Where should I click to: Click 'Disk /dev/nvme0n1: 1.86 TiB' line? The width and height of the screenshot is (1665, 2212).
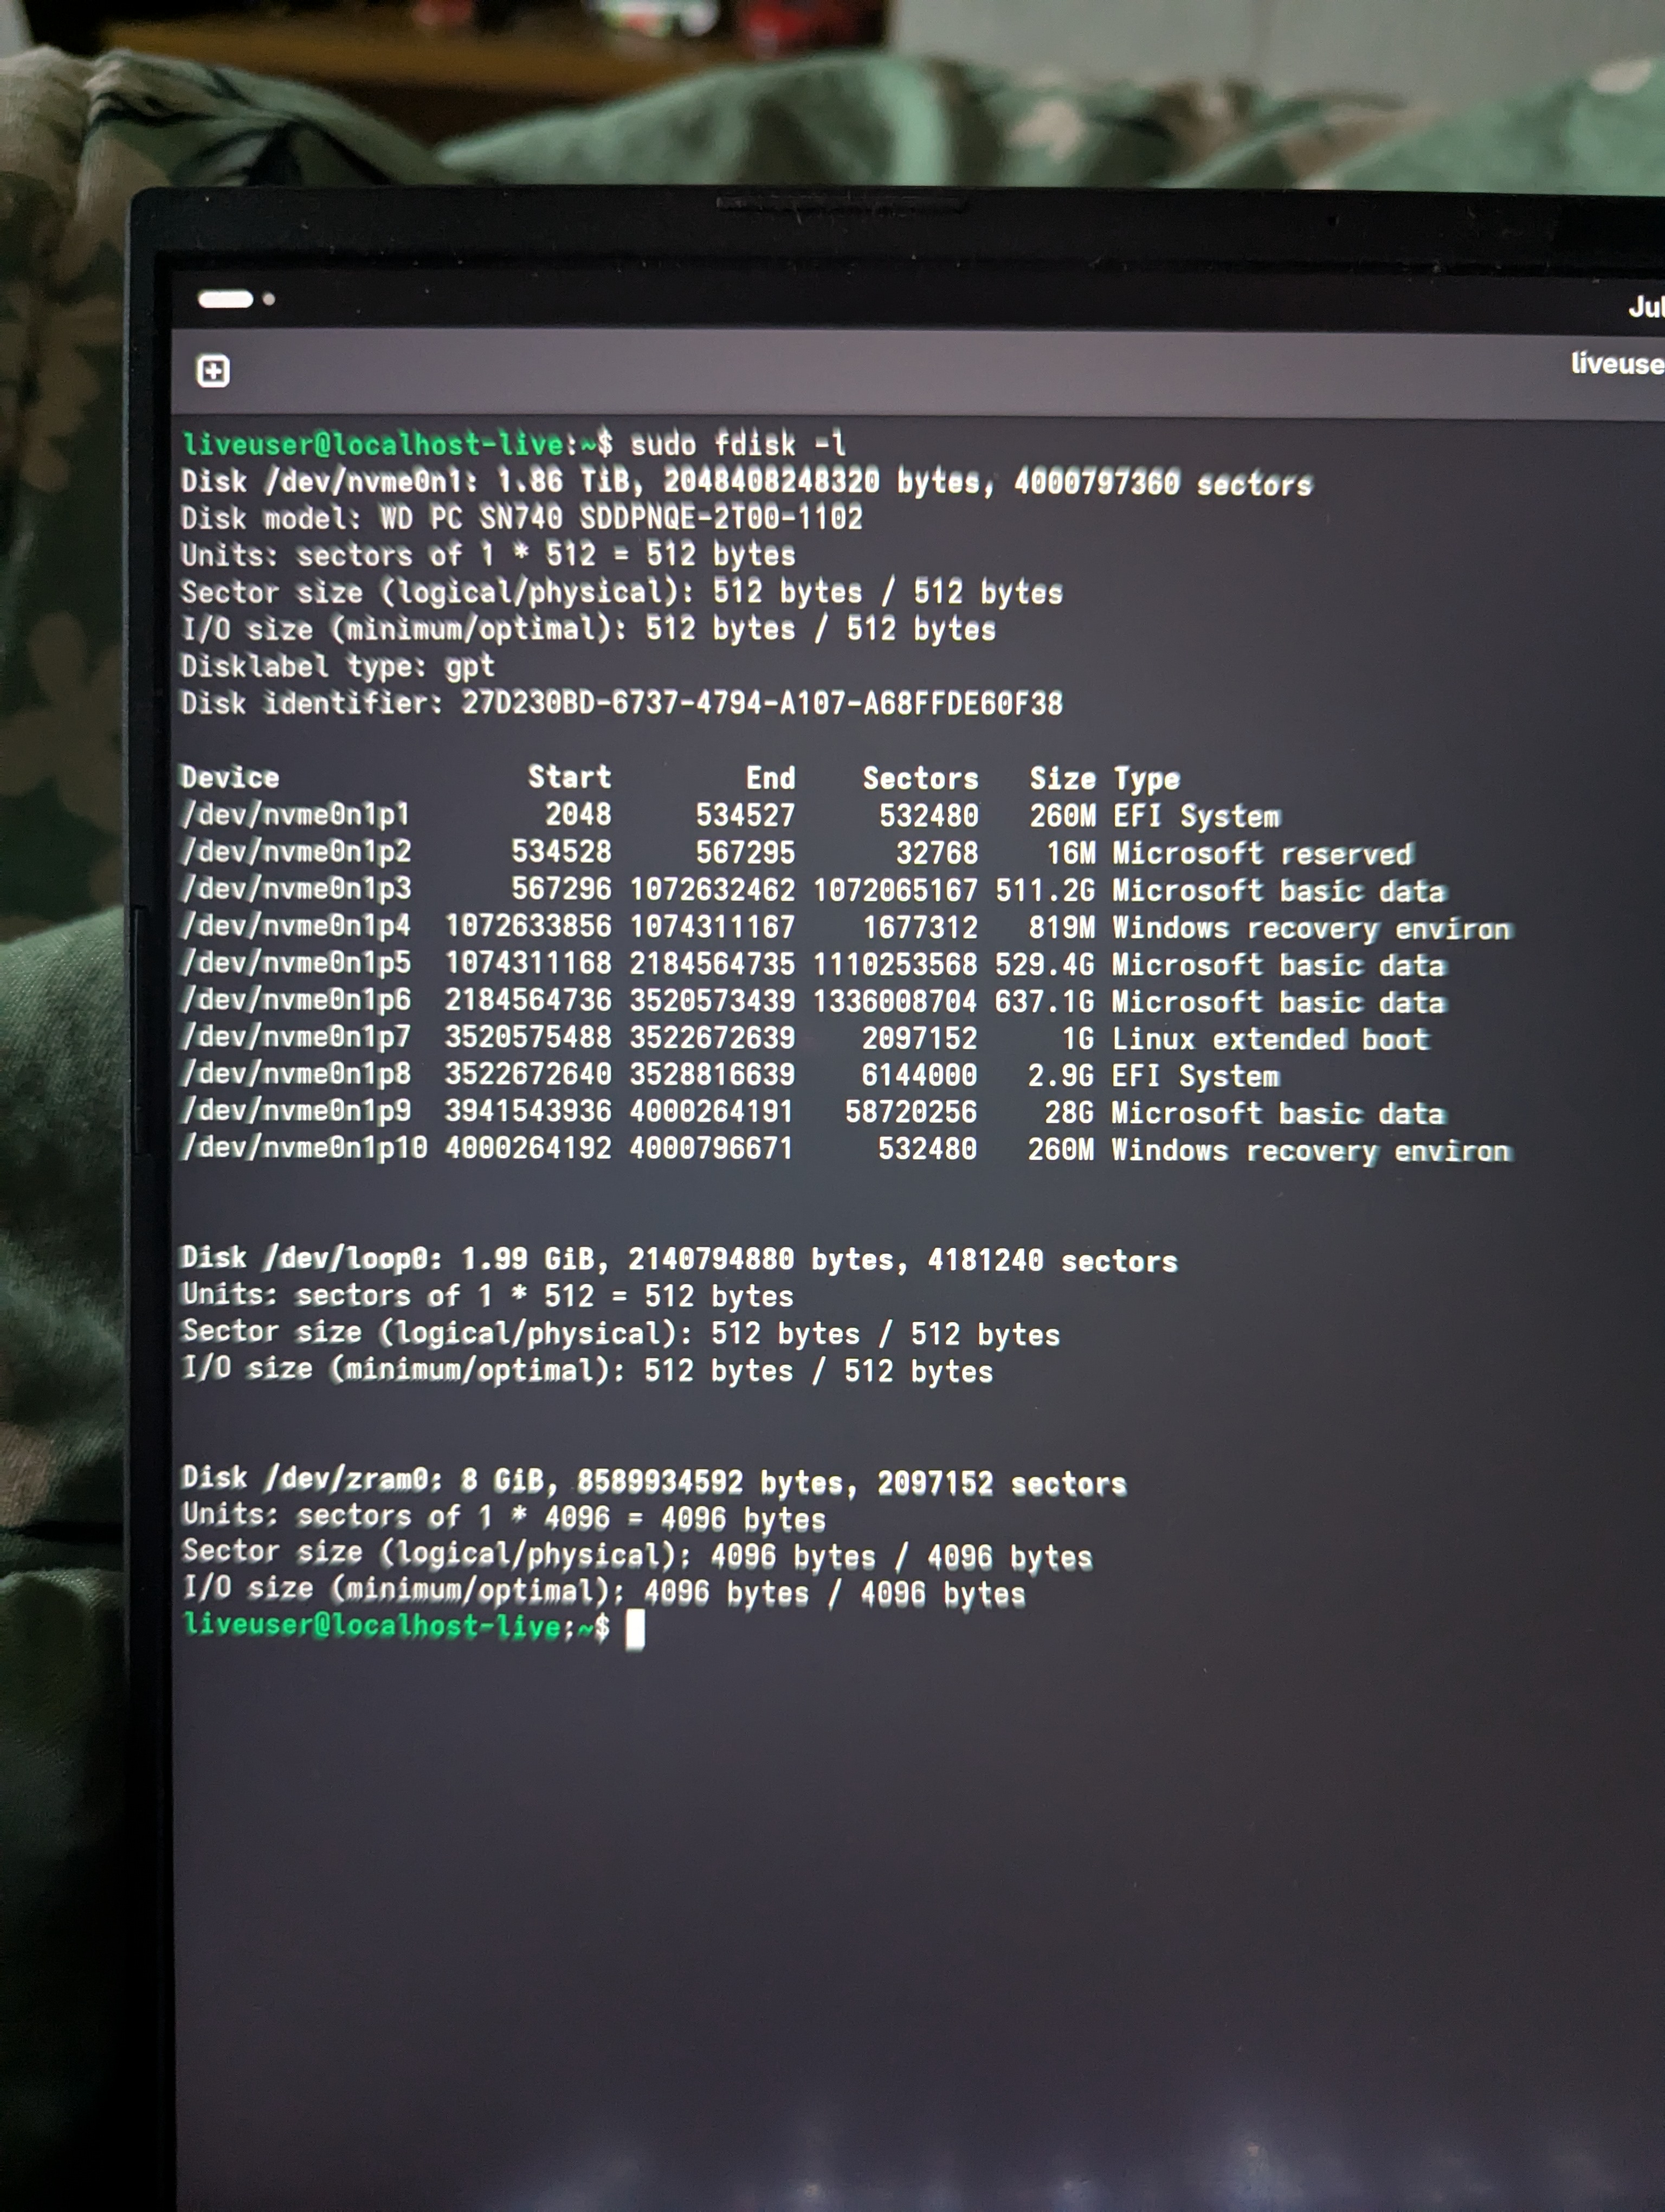[x=746, y=482]
